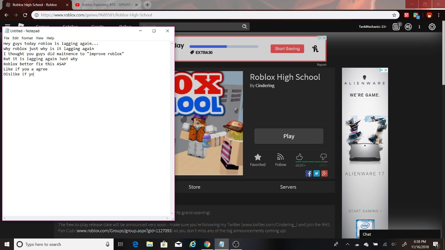Open Notepad Format menu
445x250 pixels.
click(x=27, y=38)
